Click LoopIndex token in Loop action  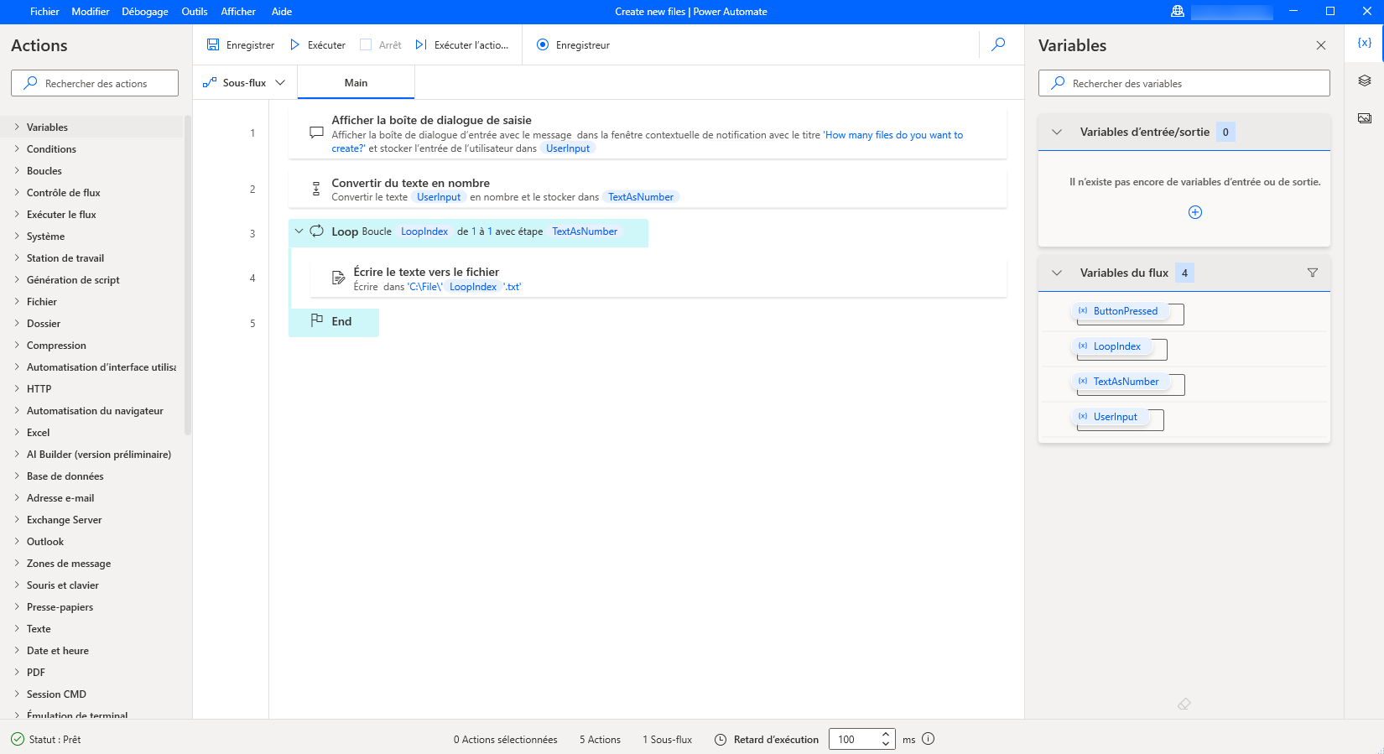pos(424,231)
